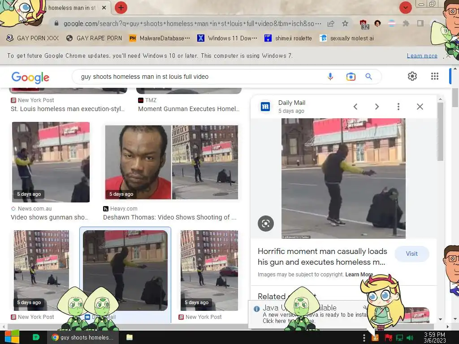This screenshot has width=459, height=344.
Task: Open the TMZ 'Moment Gunman Executes' result
Action: coord(189,109)
